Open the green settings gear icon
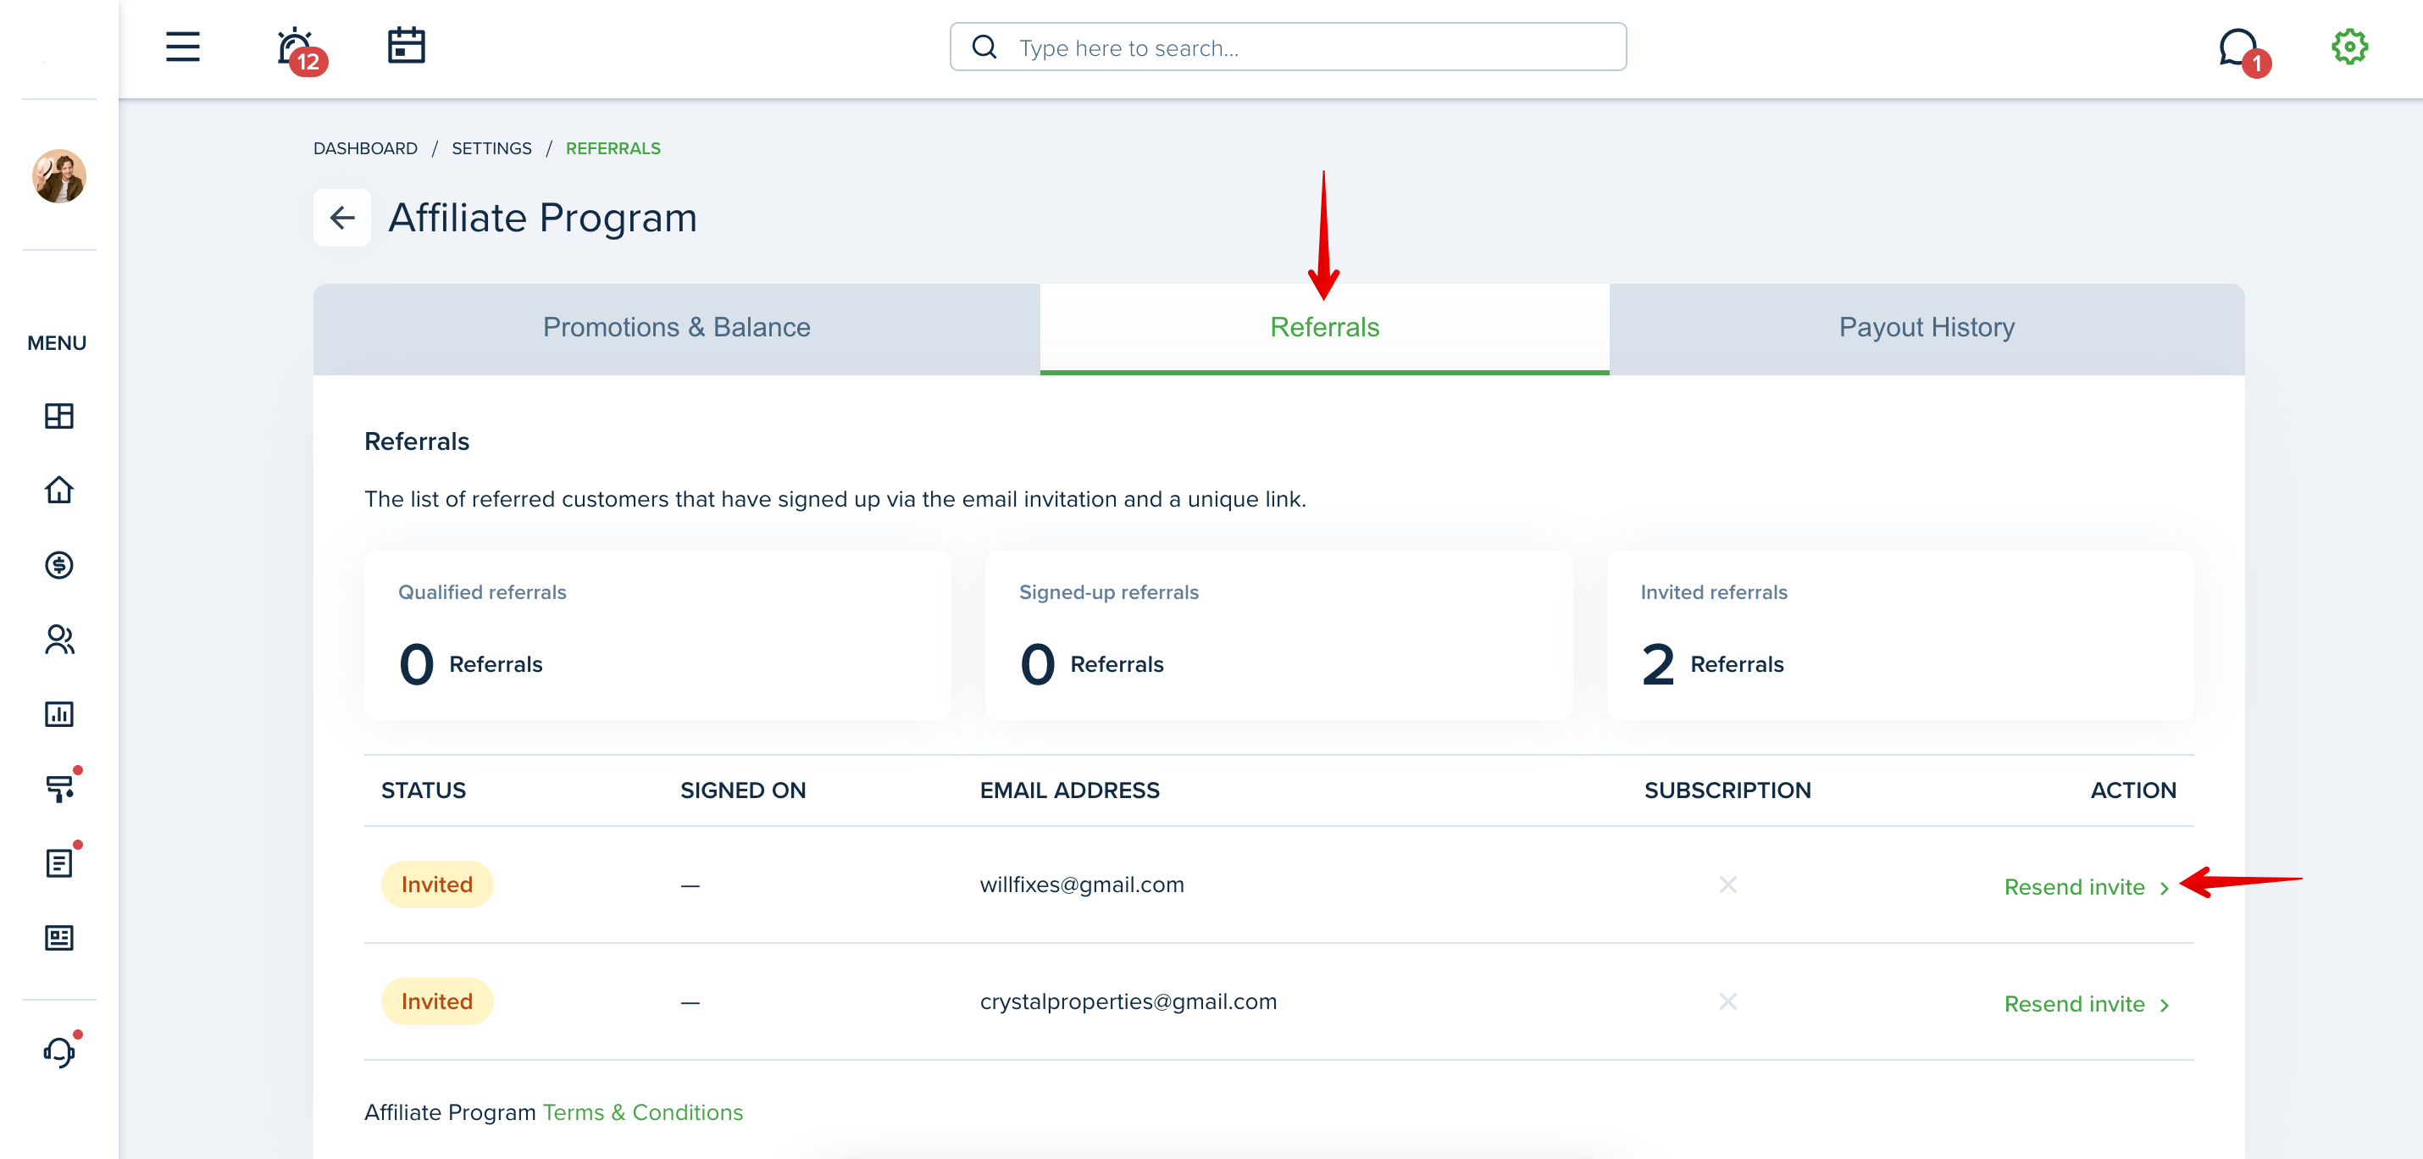 [2348, 47]
